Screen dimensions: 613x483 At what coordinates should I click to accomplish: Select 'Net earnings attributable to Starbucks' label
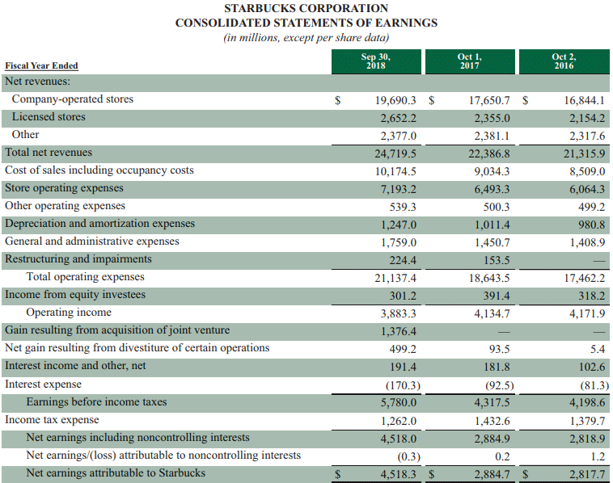pos(116,472)
